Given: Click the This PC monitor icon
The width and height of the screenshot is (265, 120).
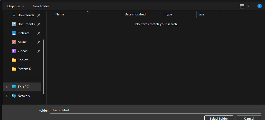Looking at the screenshot, I should (x=14, y=87).
